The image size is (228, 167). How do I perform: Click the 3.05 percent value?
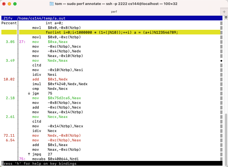tap(10, 42)
